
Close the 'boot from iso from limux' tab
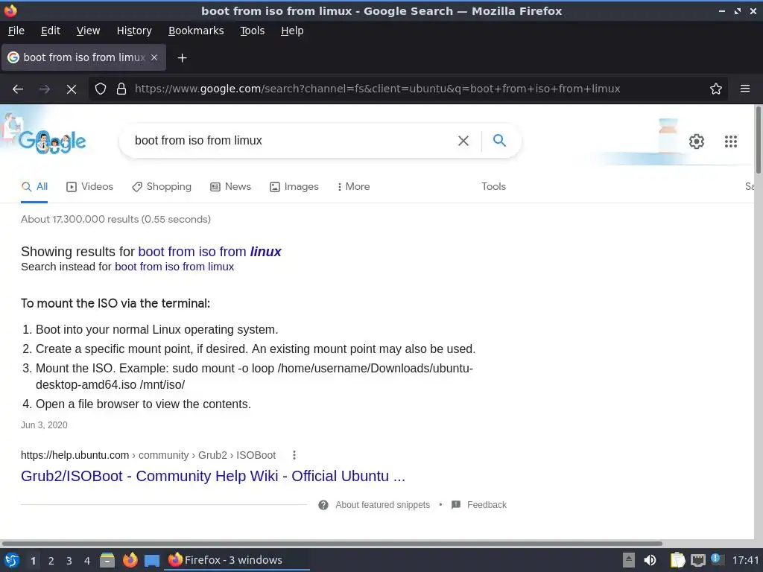click(x=154, y=57)
